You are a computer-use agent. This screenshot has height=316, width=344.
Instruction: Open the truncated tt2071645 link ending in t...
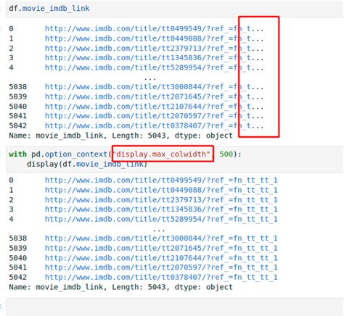tap(154, 96)
